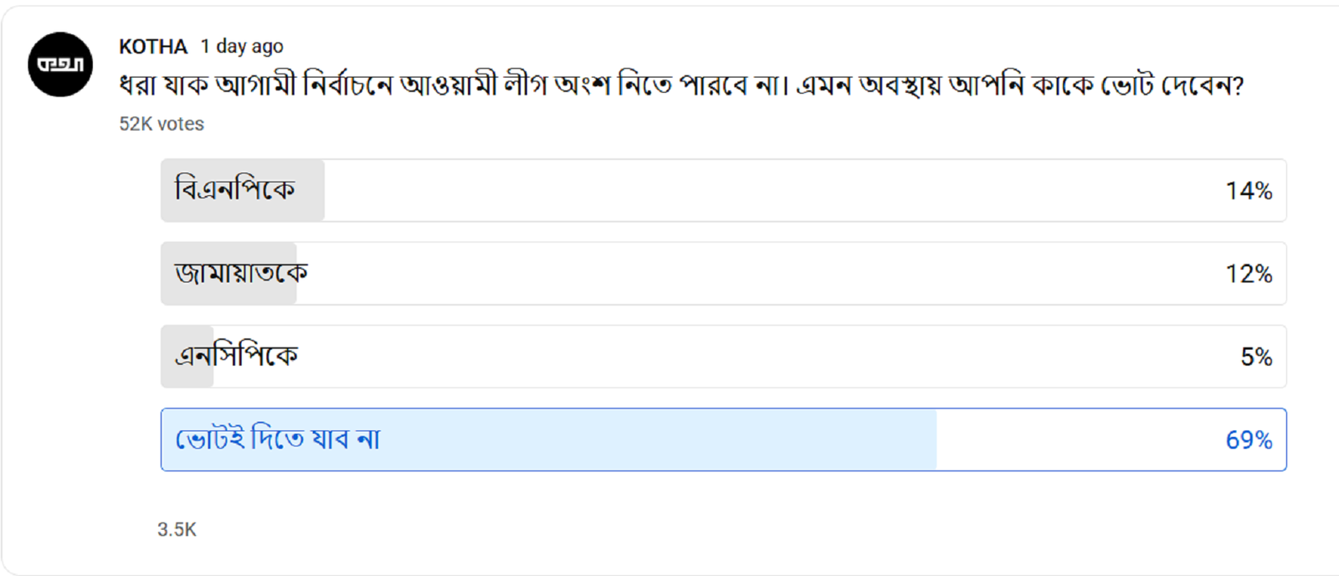Viewport: 1339px width, 576px height.
Task: Open the post via "1 day ago" timestamp
Action: [242, 47]
